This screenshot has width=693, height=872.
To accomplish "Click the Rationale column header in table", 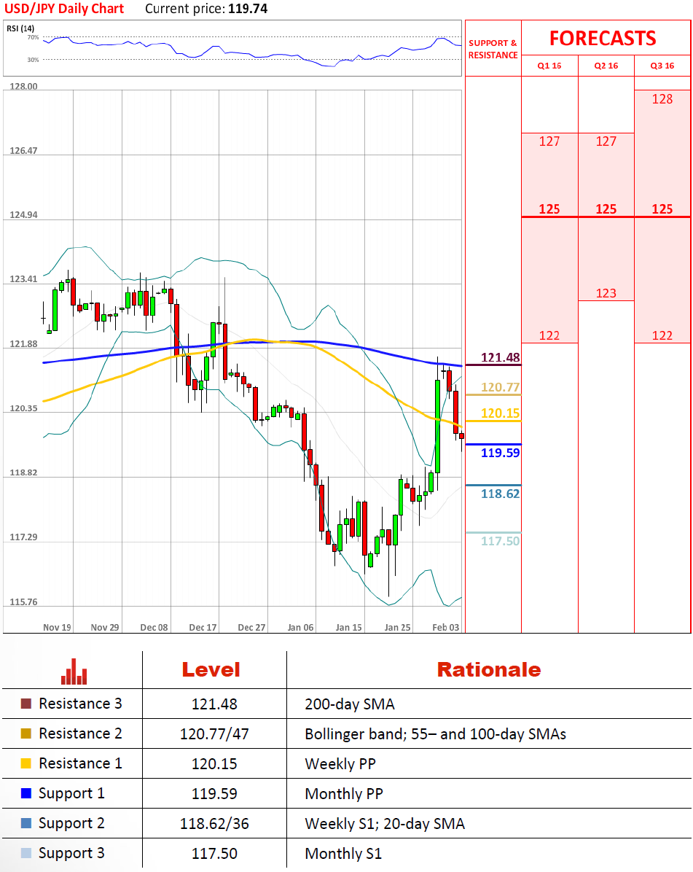I will pos(489,669).
